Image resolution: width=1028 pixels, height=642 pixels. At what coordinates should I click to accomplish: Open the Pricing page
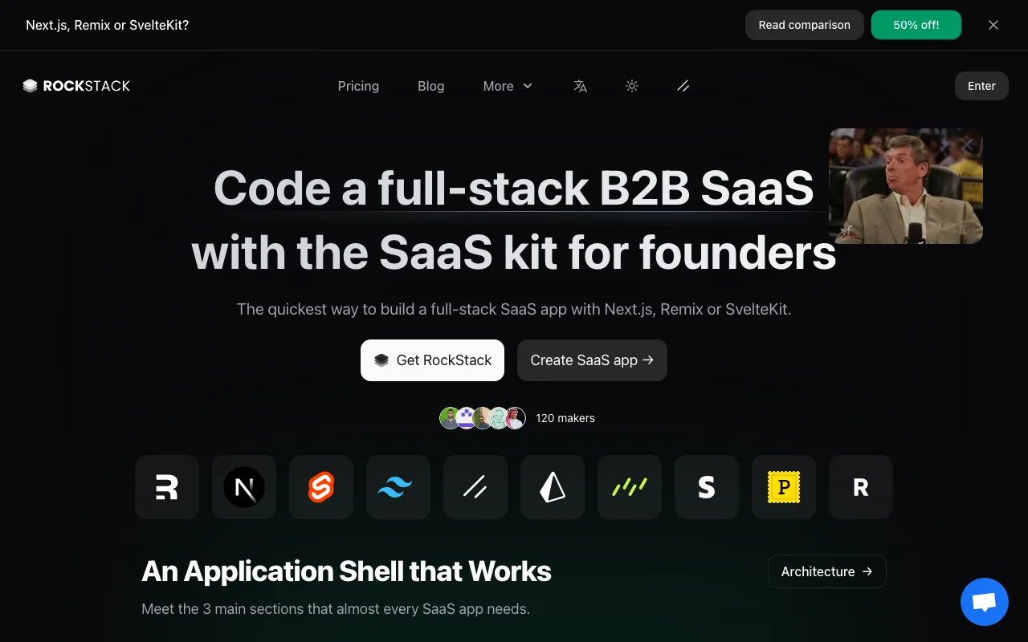[358, 86]
